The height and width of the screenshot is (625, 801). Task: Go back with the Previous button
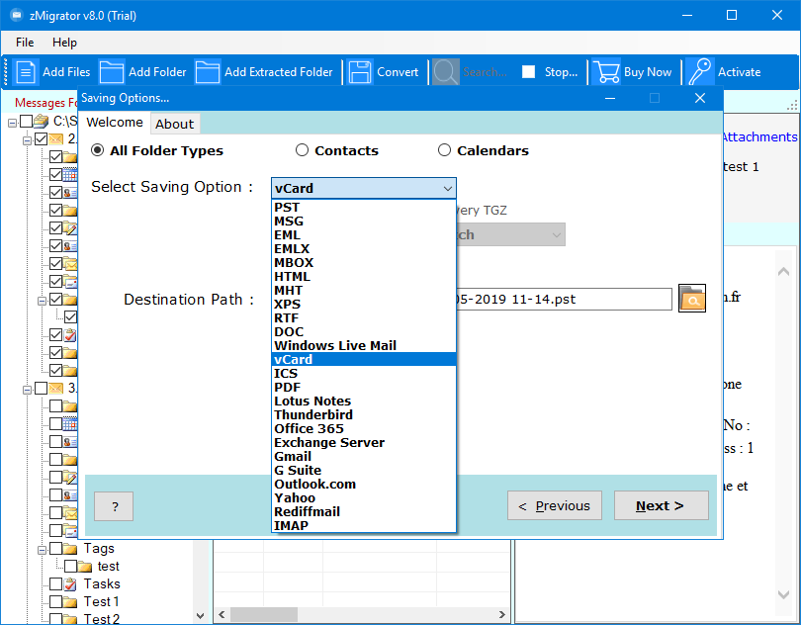tap(554, 505)
